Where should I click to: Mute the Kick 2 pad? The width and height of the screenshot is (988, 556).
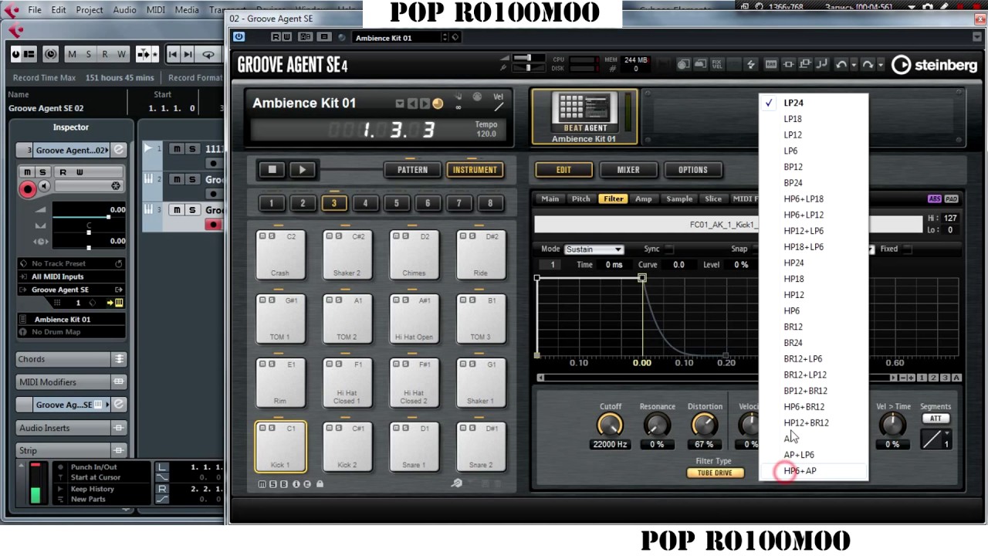tap(329, 428)
